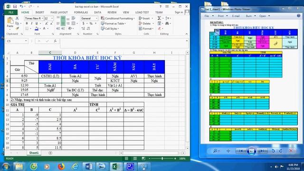This screenshot has height=171, width=304.
Task: Open Firefox from the taskbar
Action: click(61, 167)
